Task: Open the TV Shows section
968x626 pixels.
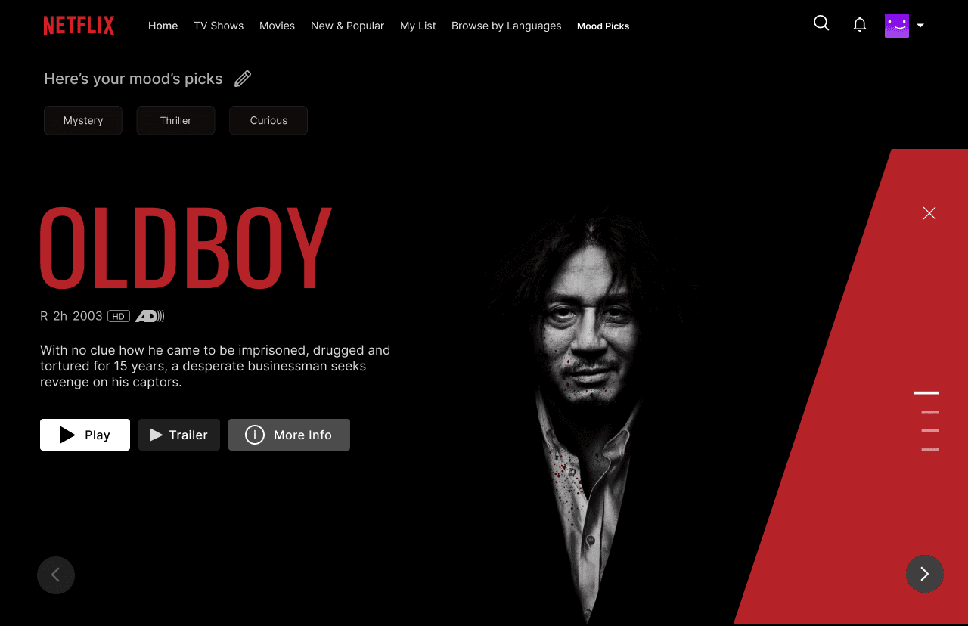Action: pos(219,26)
